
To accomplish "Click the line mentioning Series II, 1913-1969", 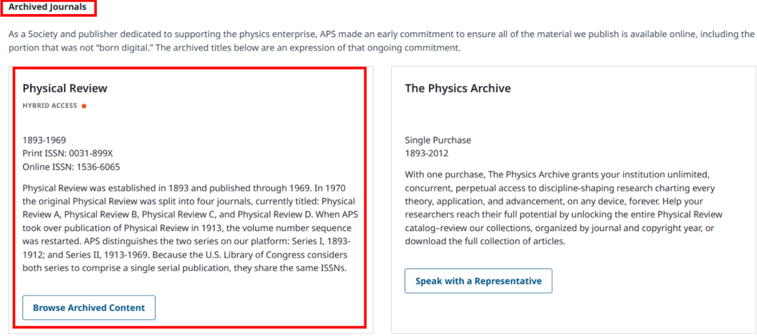I will (184, 254).
